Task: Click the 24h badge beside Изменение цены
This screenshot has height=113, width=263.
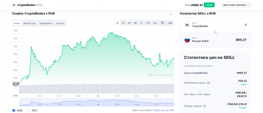Action: tap(208, 83)
